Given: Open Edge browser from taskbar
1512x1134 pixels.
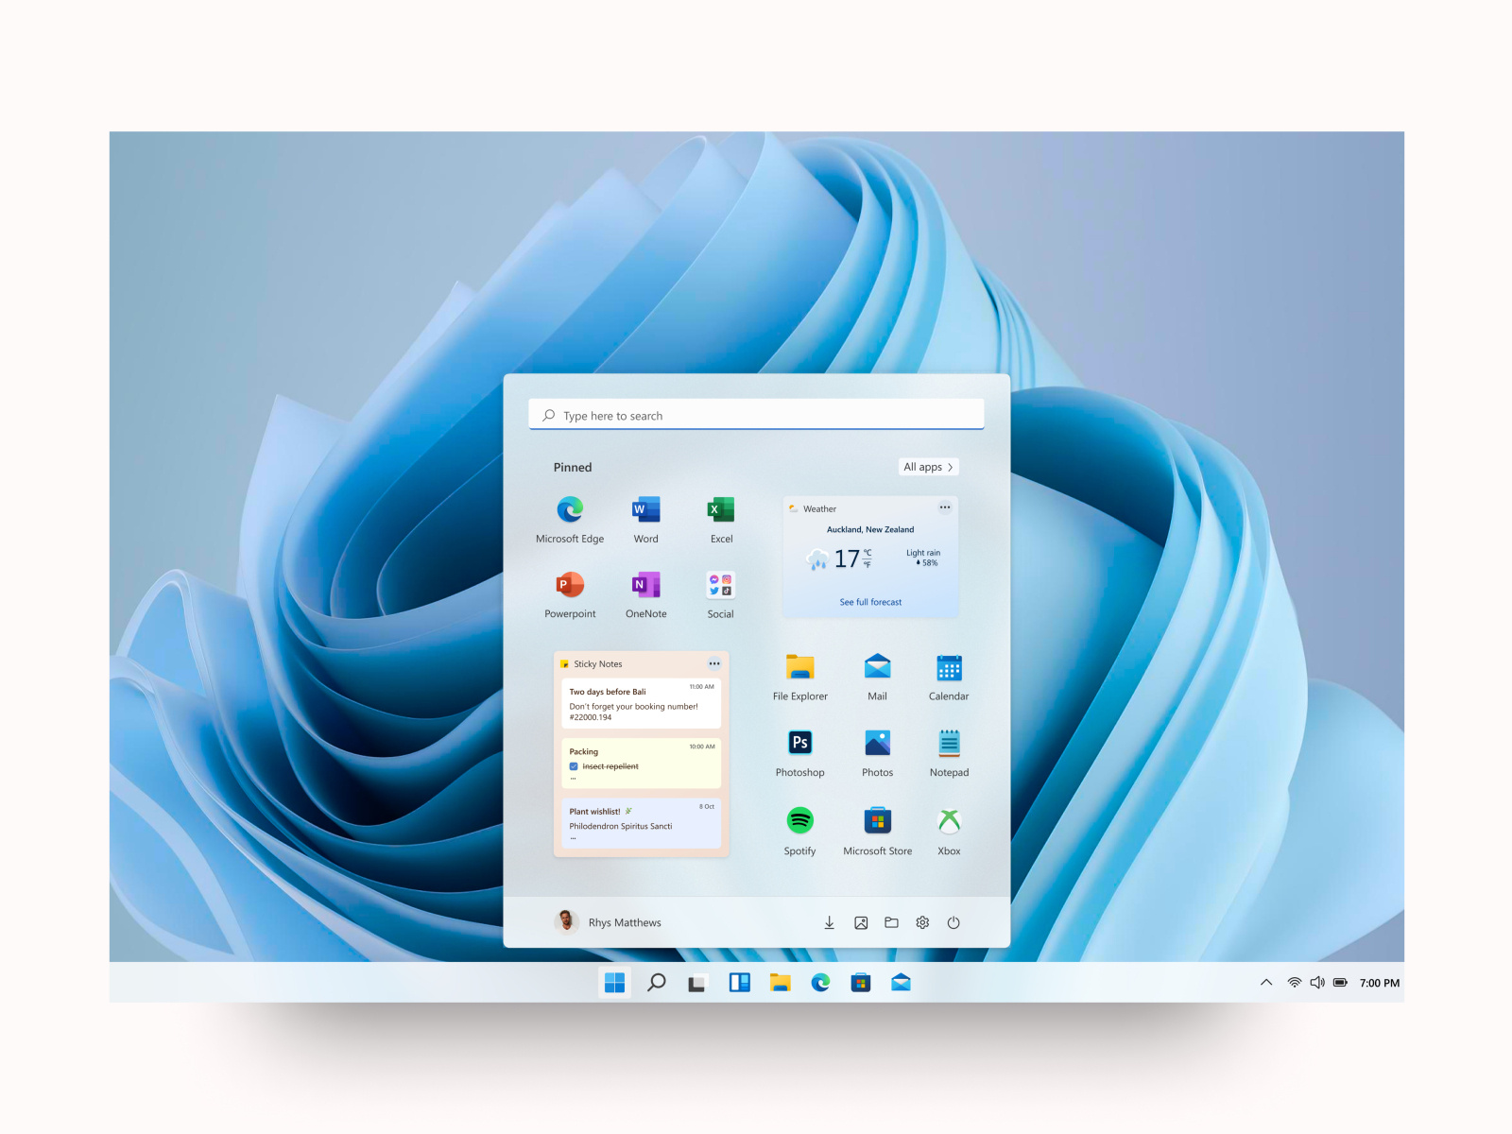Looking at the screenshot, I should click(x=820, y=983).
